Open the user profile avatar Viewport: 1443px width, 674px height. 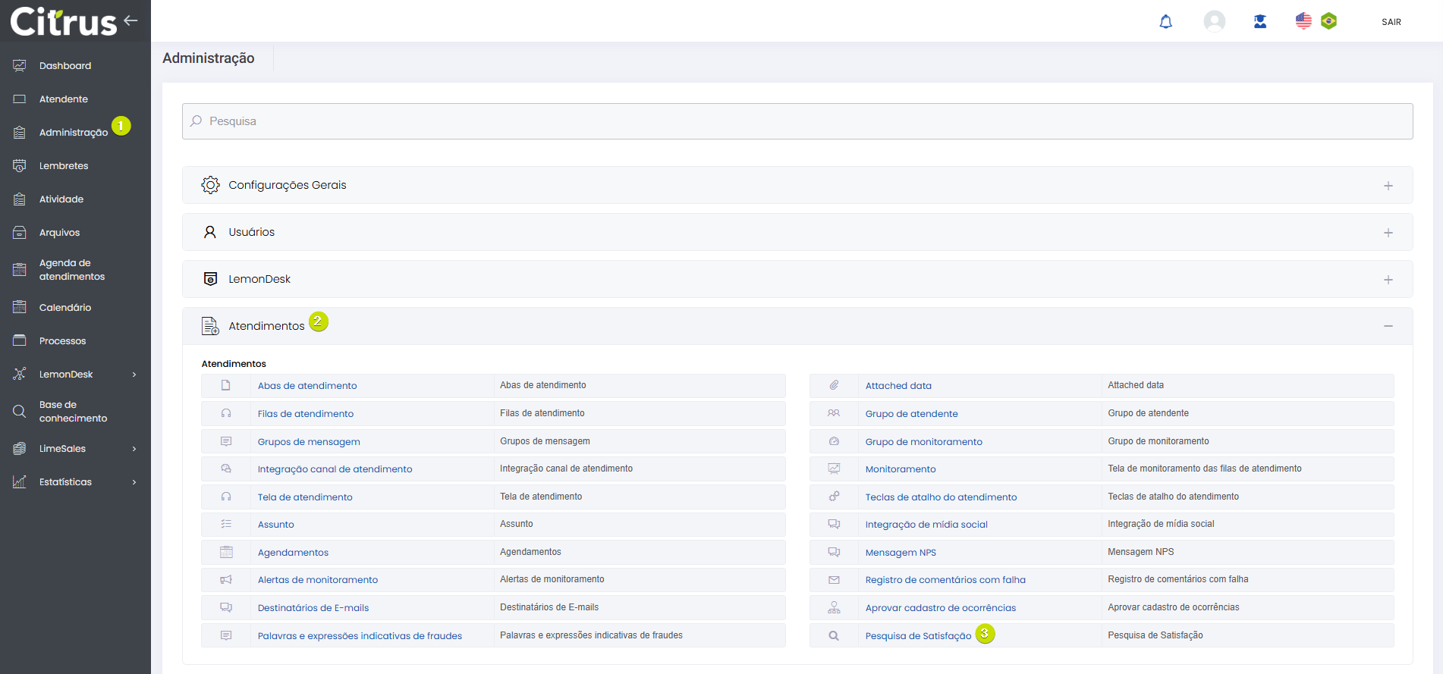(x=1214, y=21)
